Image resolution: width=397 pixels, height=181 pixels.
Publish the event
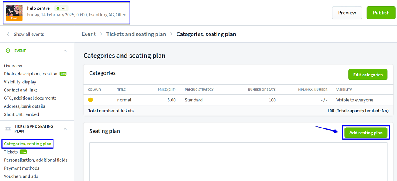[x=381, y=13]
